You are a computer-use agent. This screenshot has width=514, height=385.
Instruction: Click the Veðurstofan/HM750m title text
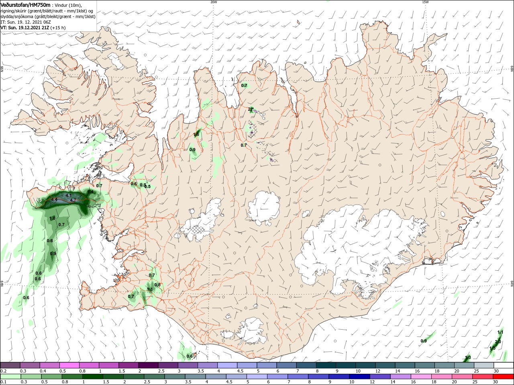(x=25, y=4)
